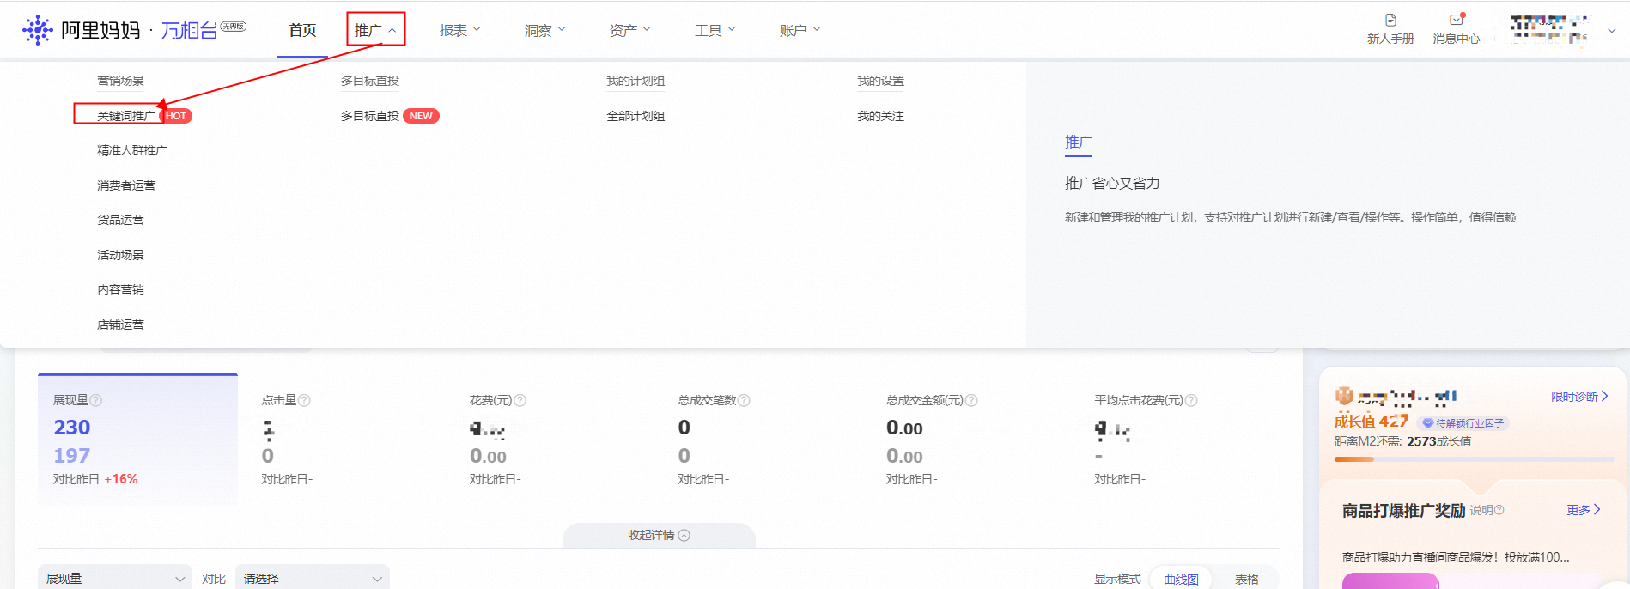
Task: Click help icon next to 平均点击花费(元)
Action: pos(1191,400)
